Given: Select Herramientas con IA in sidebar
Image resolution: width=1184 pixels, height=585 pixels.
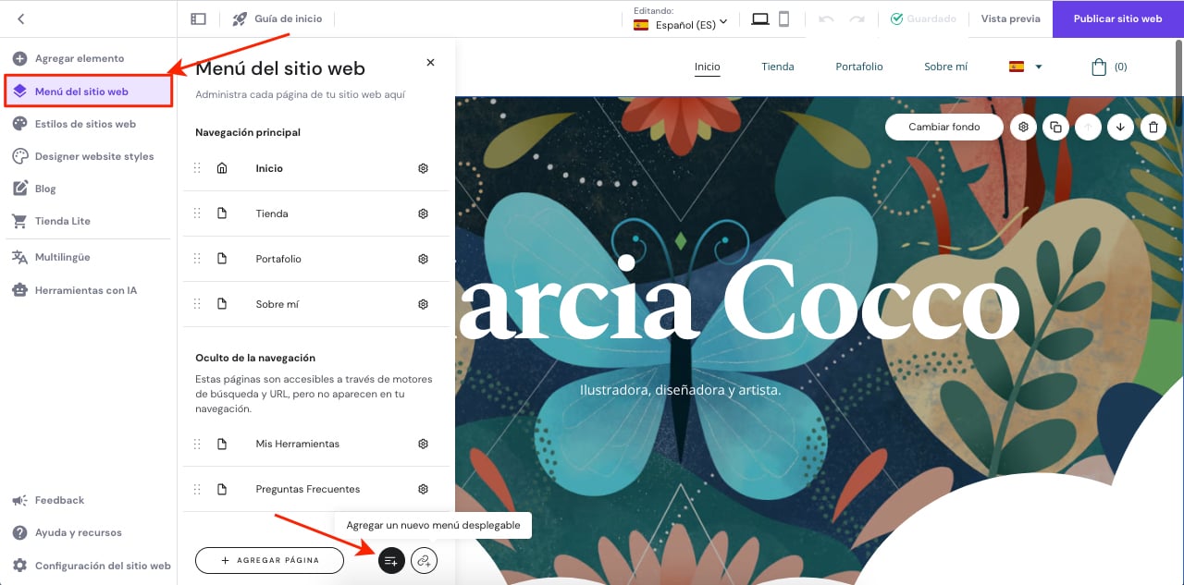Looking at the screenshot, I should pos(85,290).
